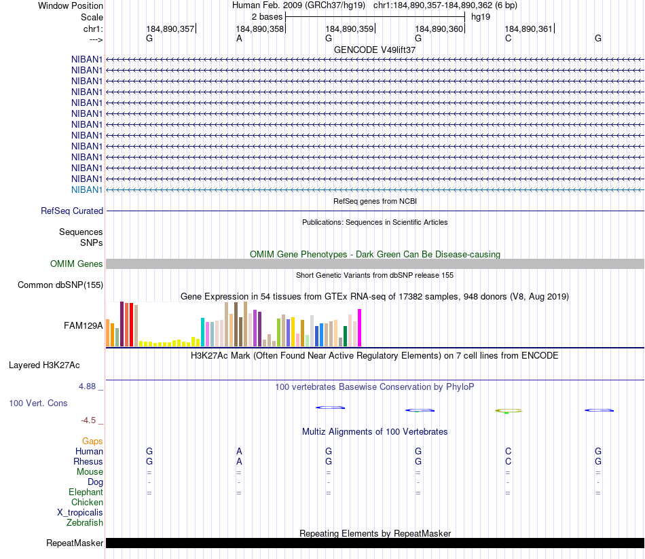Click the 'Chicken' species label
The width and height of the screenshot is (645, 559).
coord(87,502)
